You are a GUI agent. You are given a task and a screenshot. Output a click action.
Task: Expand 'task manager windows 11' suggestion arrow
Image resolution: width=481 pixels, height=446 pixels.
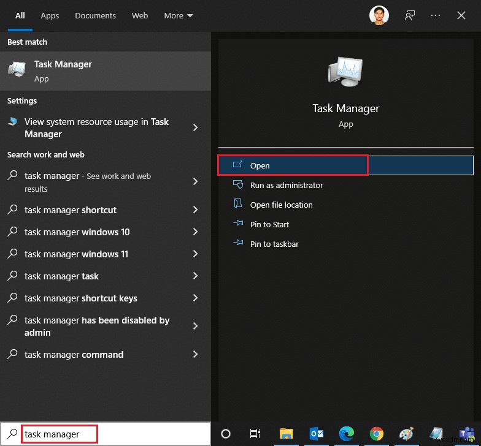coord(195,254)
